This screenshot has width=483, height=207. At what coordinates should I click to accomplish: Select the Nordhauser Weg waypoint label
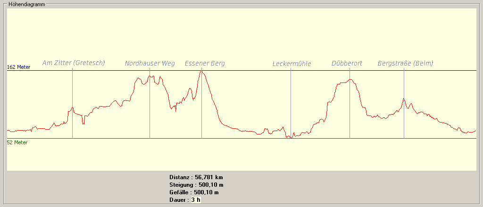(x=150, y=63)
